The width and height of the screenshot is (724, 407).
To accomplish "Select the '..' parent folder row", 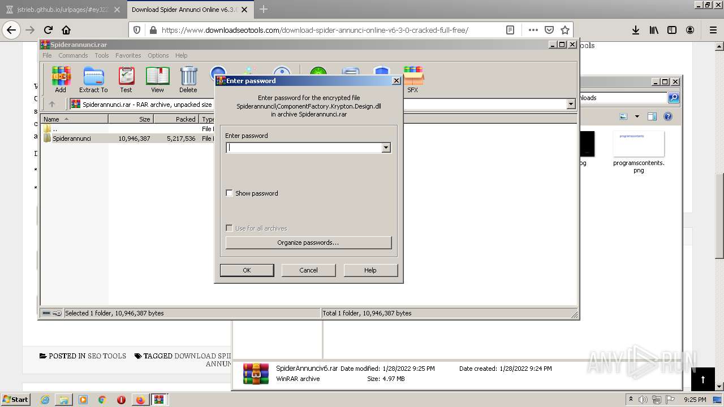I will coord(127,129).
